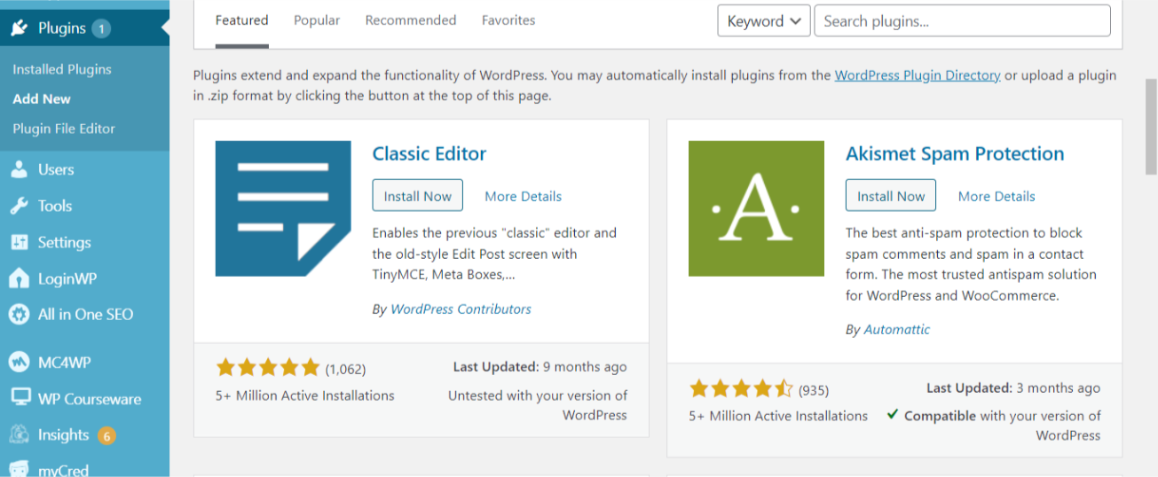1158x477 pixels.
Task: Click 'Last Updated: 9 months ago' text
Action: tap(540, 367)
